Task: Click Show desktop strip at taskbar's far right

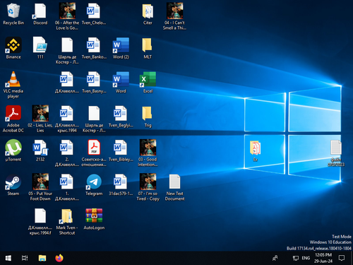Action: pos(352,258)
